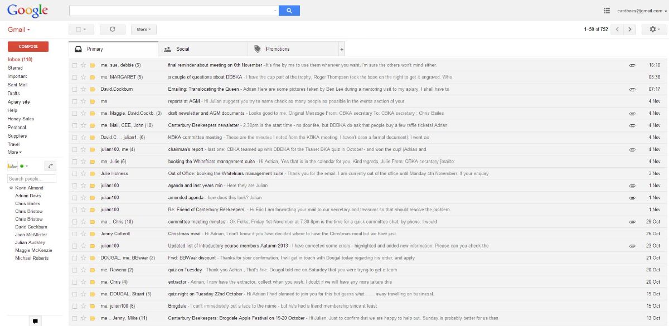Open the Travel label
Screen dimensions: 669x326
coord(13,144)
